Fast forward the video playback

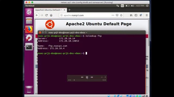pyautogui.click(x=92, y=77)
